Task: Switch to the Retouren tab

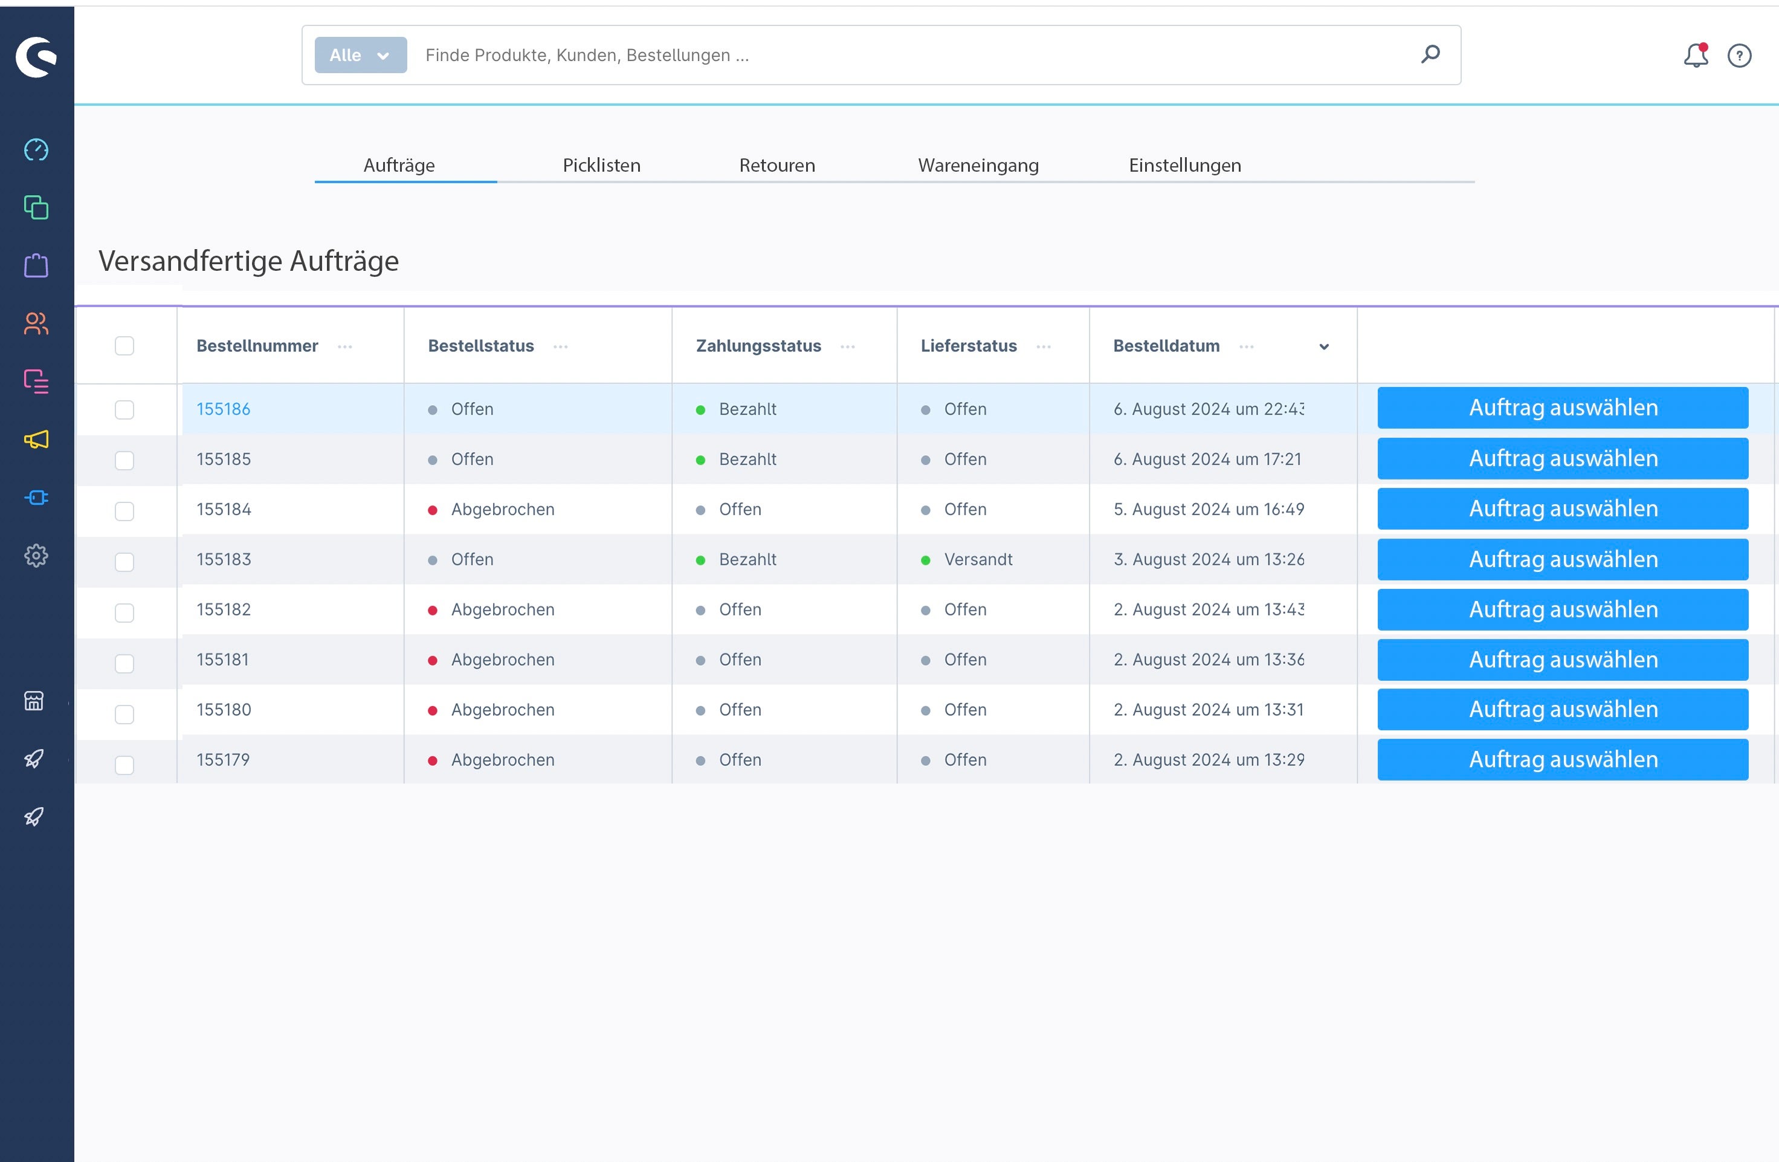Action: coord(777,165)
